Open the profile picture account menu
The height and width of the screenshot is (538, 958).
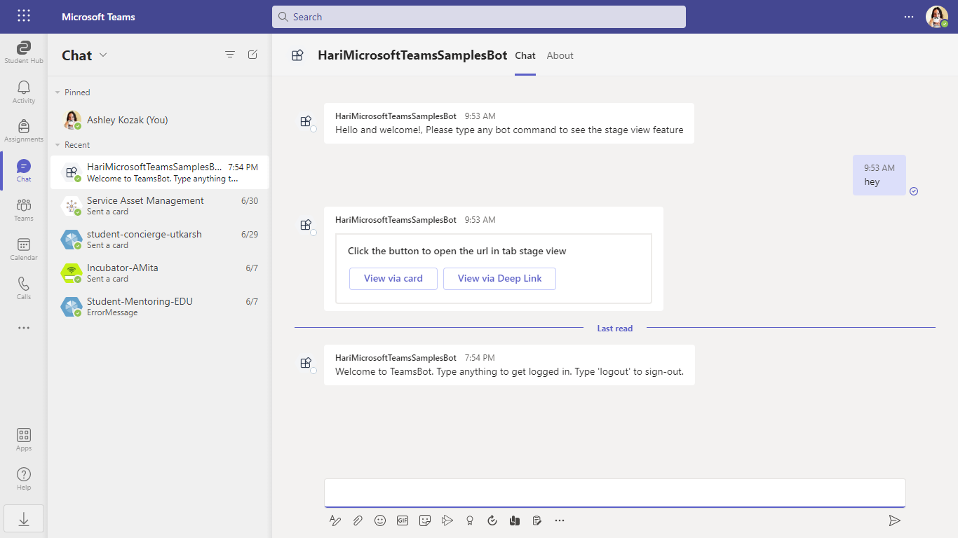(937, 17)
